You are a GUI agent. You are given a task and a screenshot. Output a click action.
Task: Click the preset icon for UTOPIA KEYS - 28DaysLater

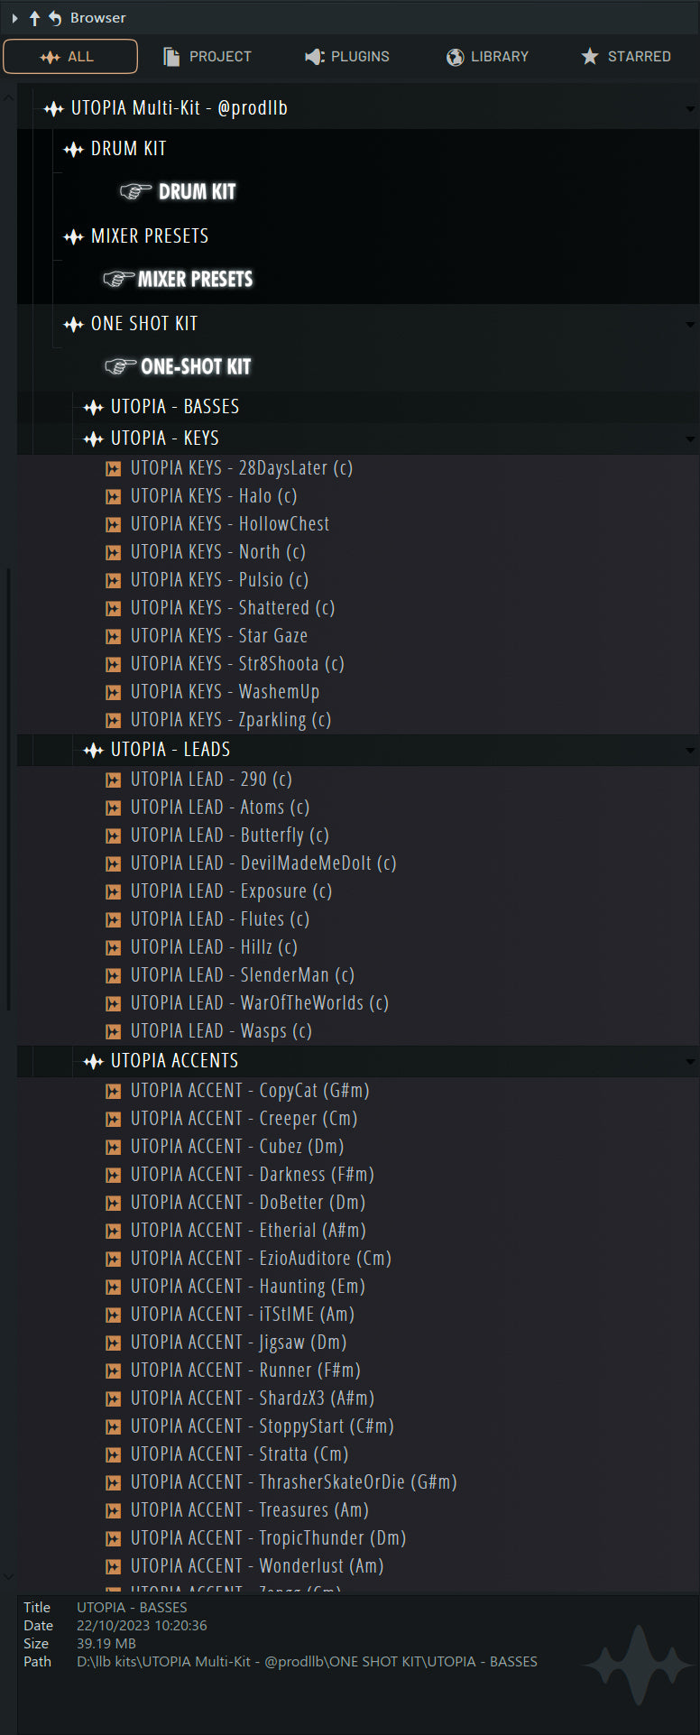pos(114,469)
